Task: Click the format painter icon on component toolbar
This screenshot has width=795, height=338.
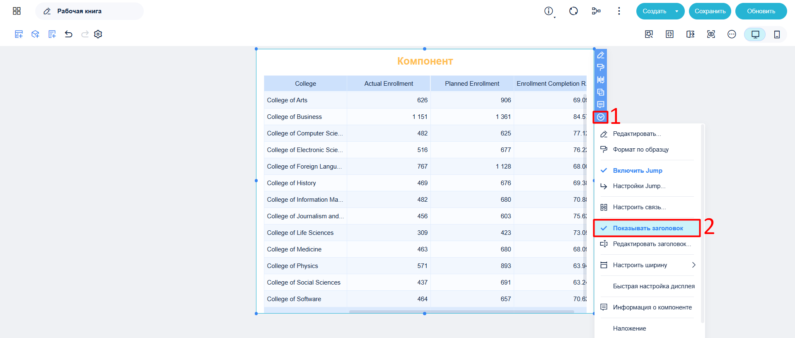Action: (601, 67)
